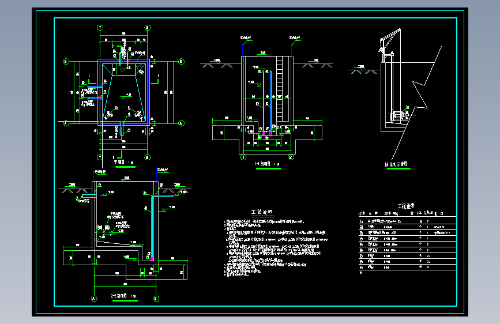Click axis bubble B below the 2-2 section
Image resolution: width=500 pixels, height=324 pixels.
156,299
